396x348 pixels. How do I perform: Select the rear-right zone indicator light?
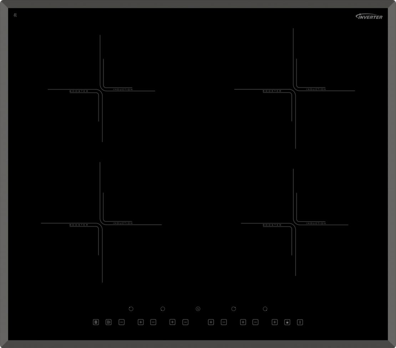coord(233,309)
